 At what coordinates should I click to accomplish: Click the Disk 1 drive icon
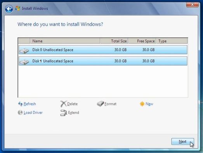click(24, 62)
